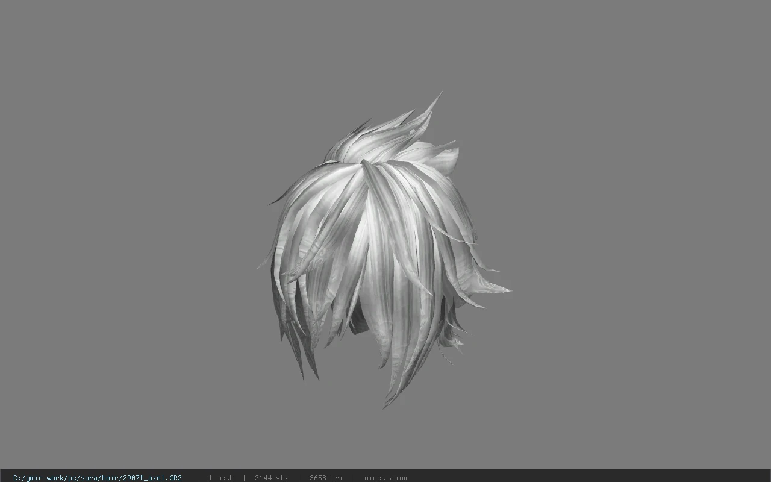Click the '1 mesh' status bar label
Viewport: 771px width, 482px height.
(x=220, y=477)
